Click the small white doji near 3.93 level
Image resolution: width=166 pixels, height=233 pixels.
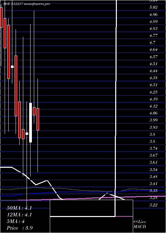pyautogui.click(x=27, y=133)
